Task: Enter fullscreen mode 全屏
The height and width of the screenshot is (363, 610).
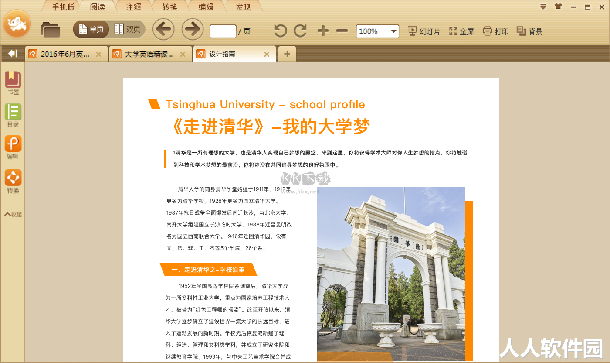Action: [x=461, y=31]
